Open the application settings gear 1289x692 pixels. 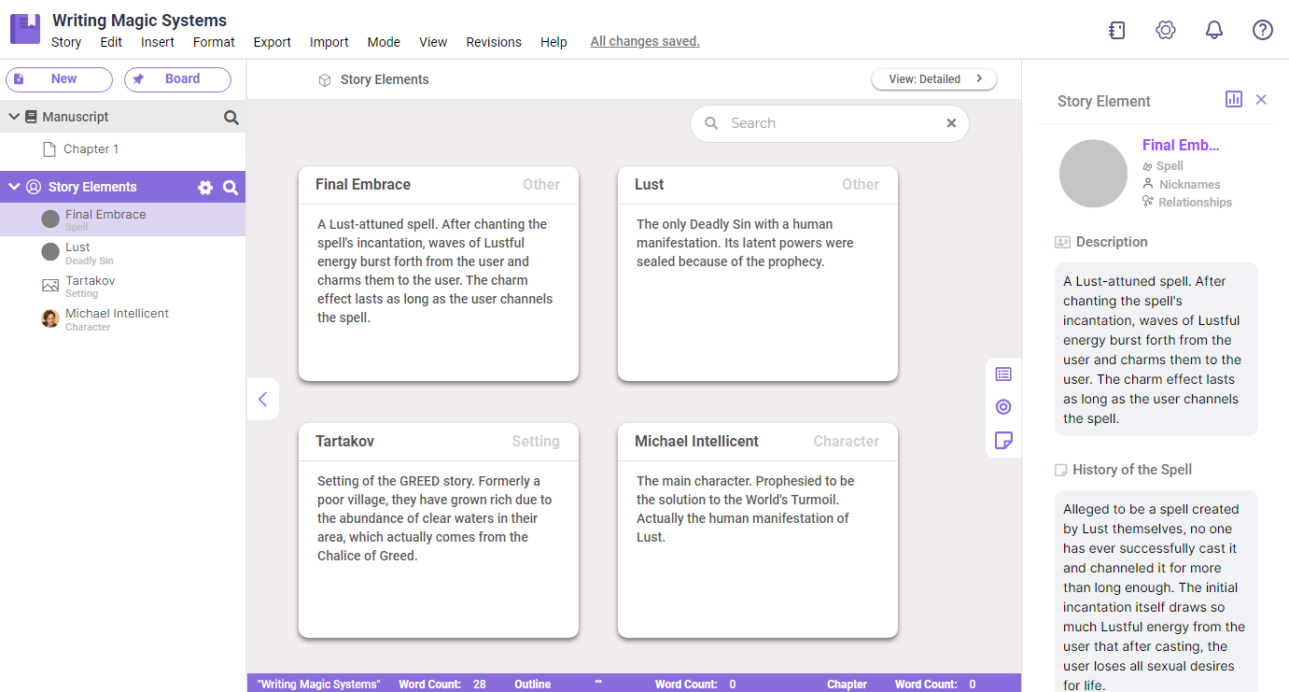1165,29
